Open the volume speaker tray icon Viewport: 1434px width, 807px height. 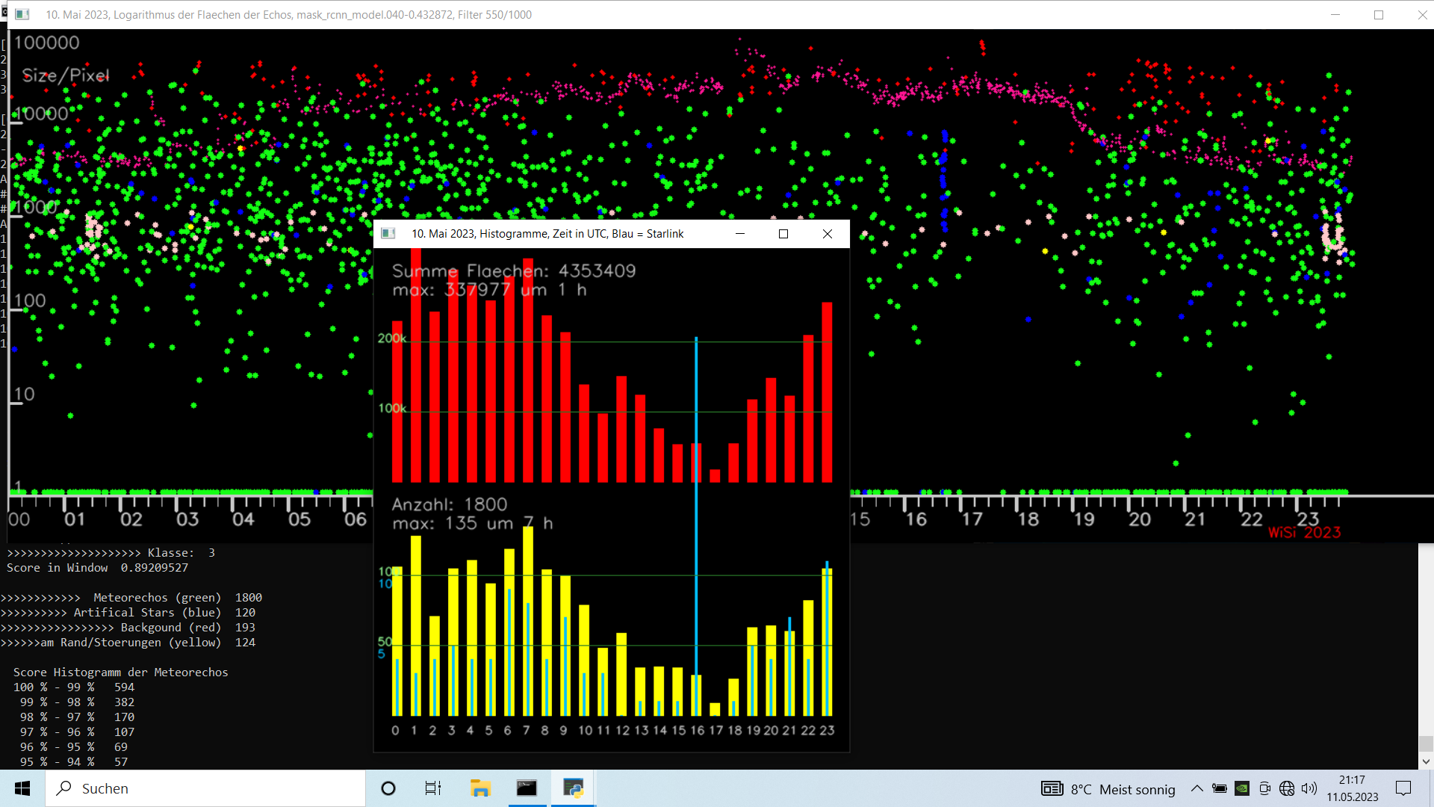coord(1309,788)
